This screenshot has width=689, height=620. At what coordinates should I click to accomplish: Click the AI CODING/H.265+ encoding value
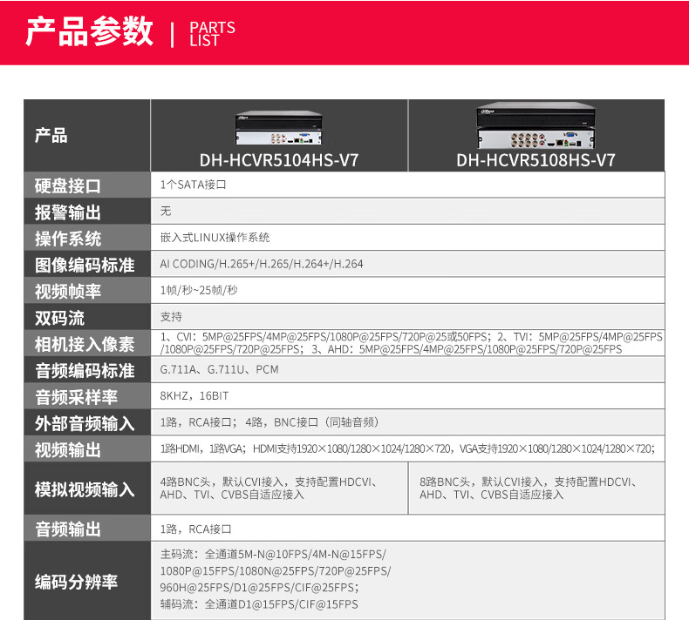(x=262, y=264)
